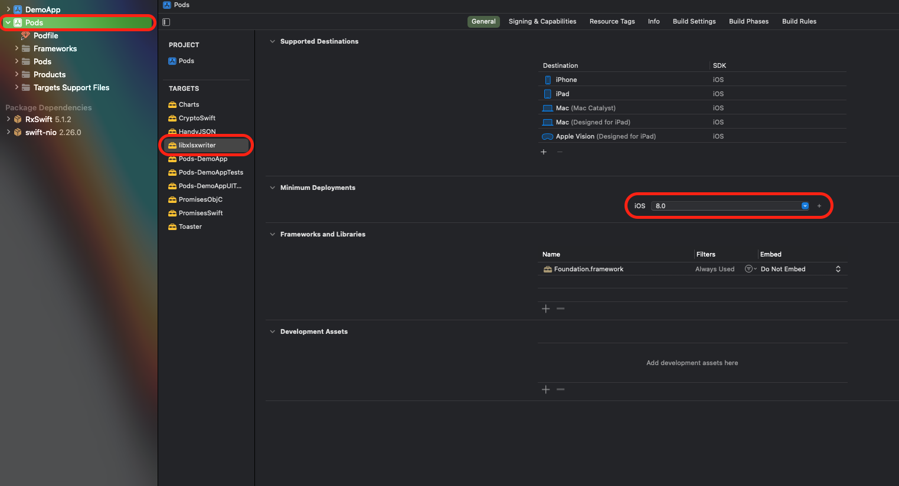Add a new supported destination
The height and width of the screenshot is (486, 899).
(x=544, y=152)
